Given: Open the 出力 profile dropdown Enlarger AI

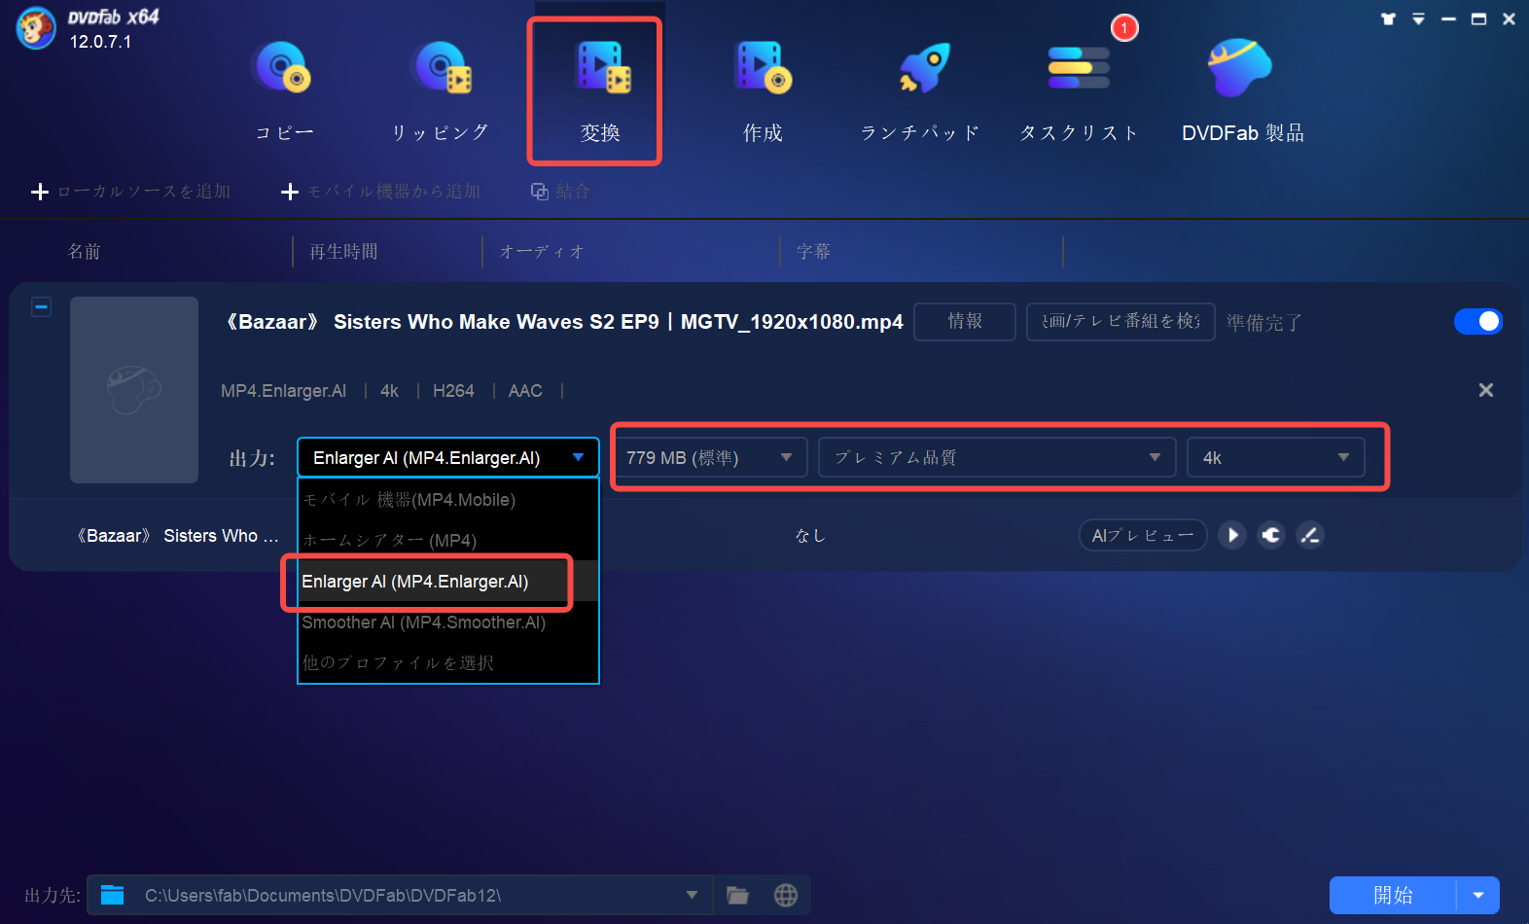Looking at the screenshot, I should pos(448,457).
